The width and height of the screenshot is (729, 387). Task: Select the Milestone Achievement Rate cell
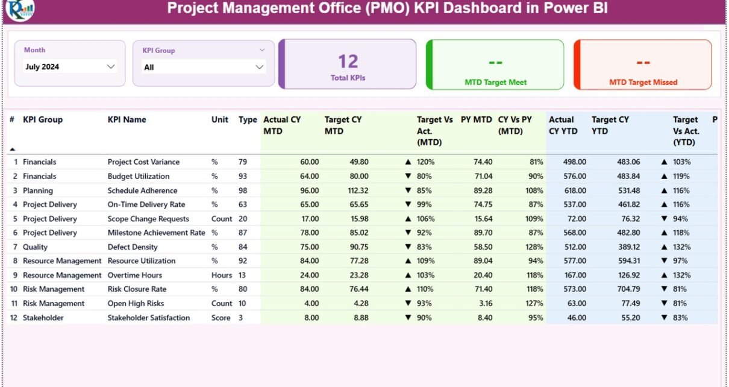[156, 233]
